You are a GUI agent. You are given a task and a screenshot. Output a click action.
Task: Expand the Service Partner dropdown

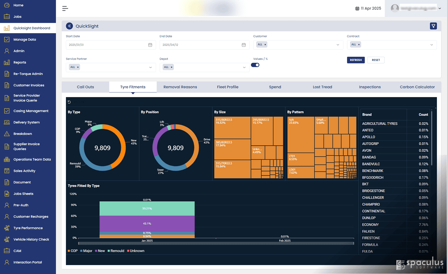point(150,68)
